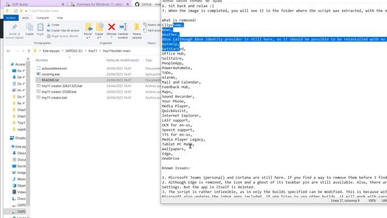This screenshot has height=218, width=387.
Task: Open Música folder in navigation pane
Action: pos(19,179)
